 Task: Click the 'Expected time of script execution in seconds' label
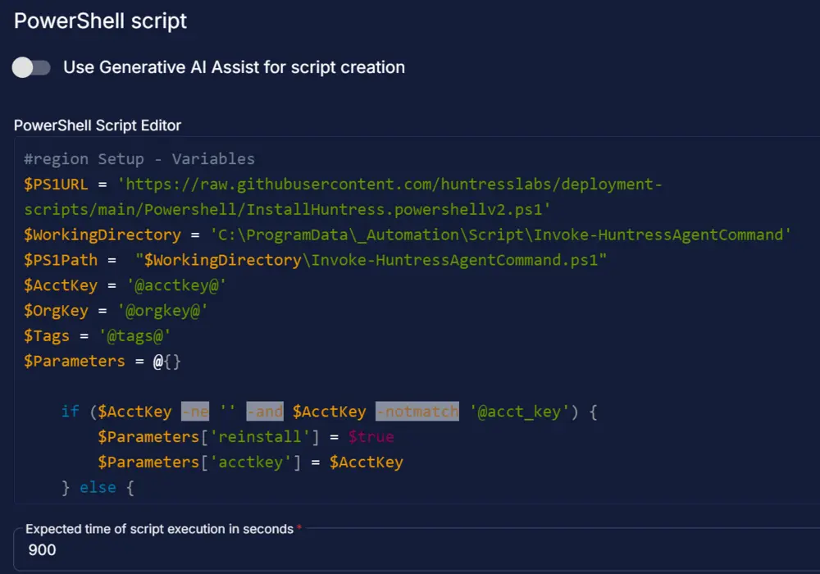pos(160,529)
